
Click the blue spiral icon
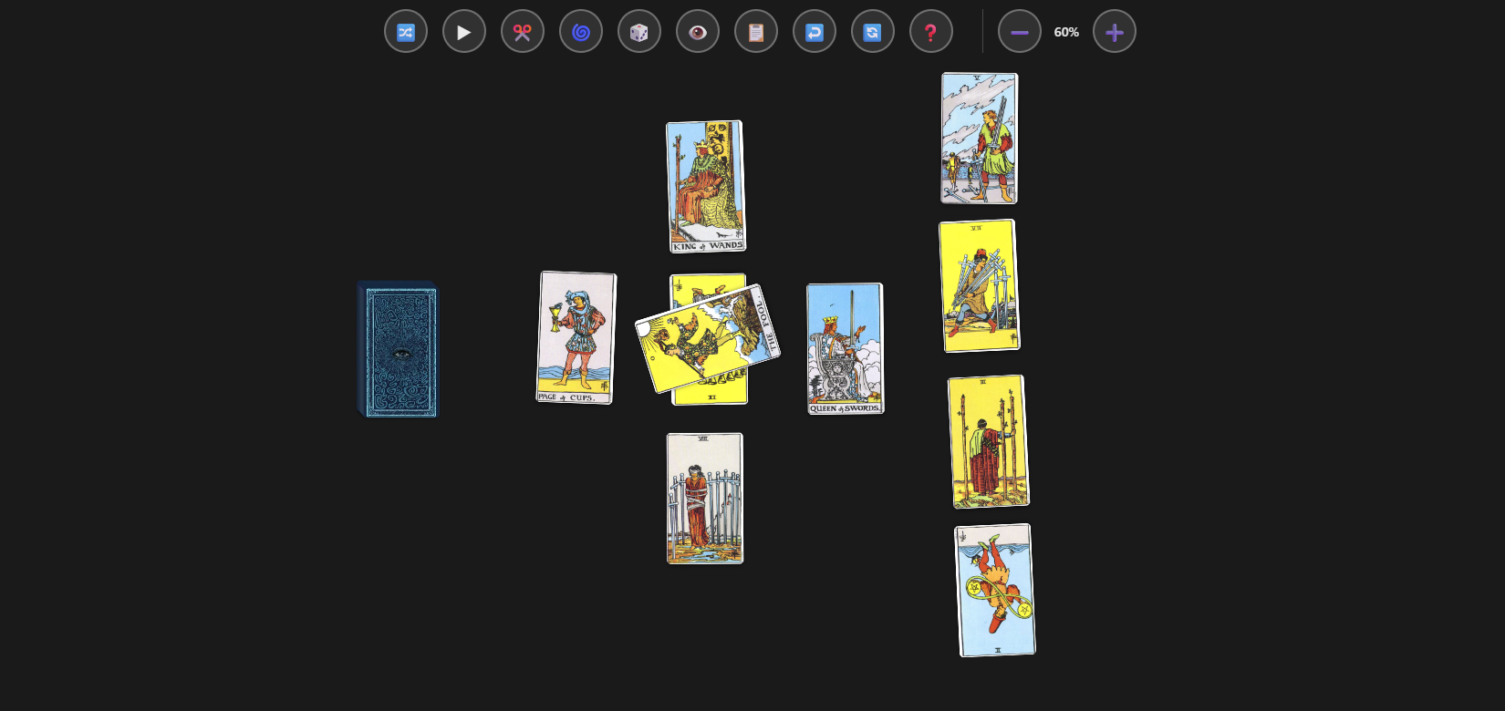581,32
